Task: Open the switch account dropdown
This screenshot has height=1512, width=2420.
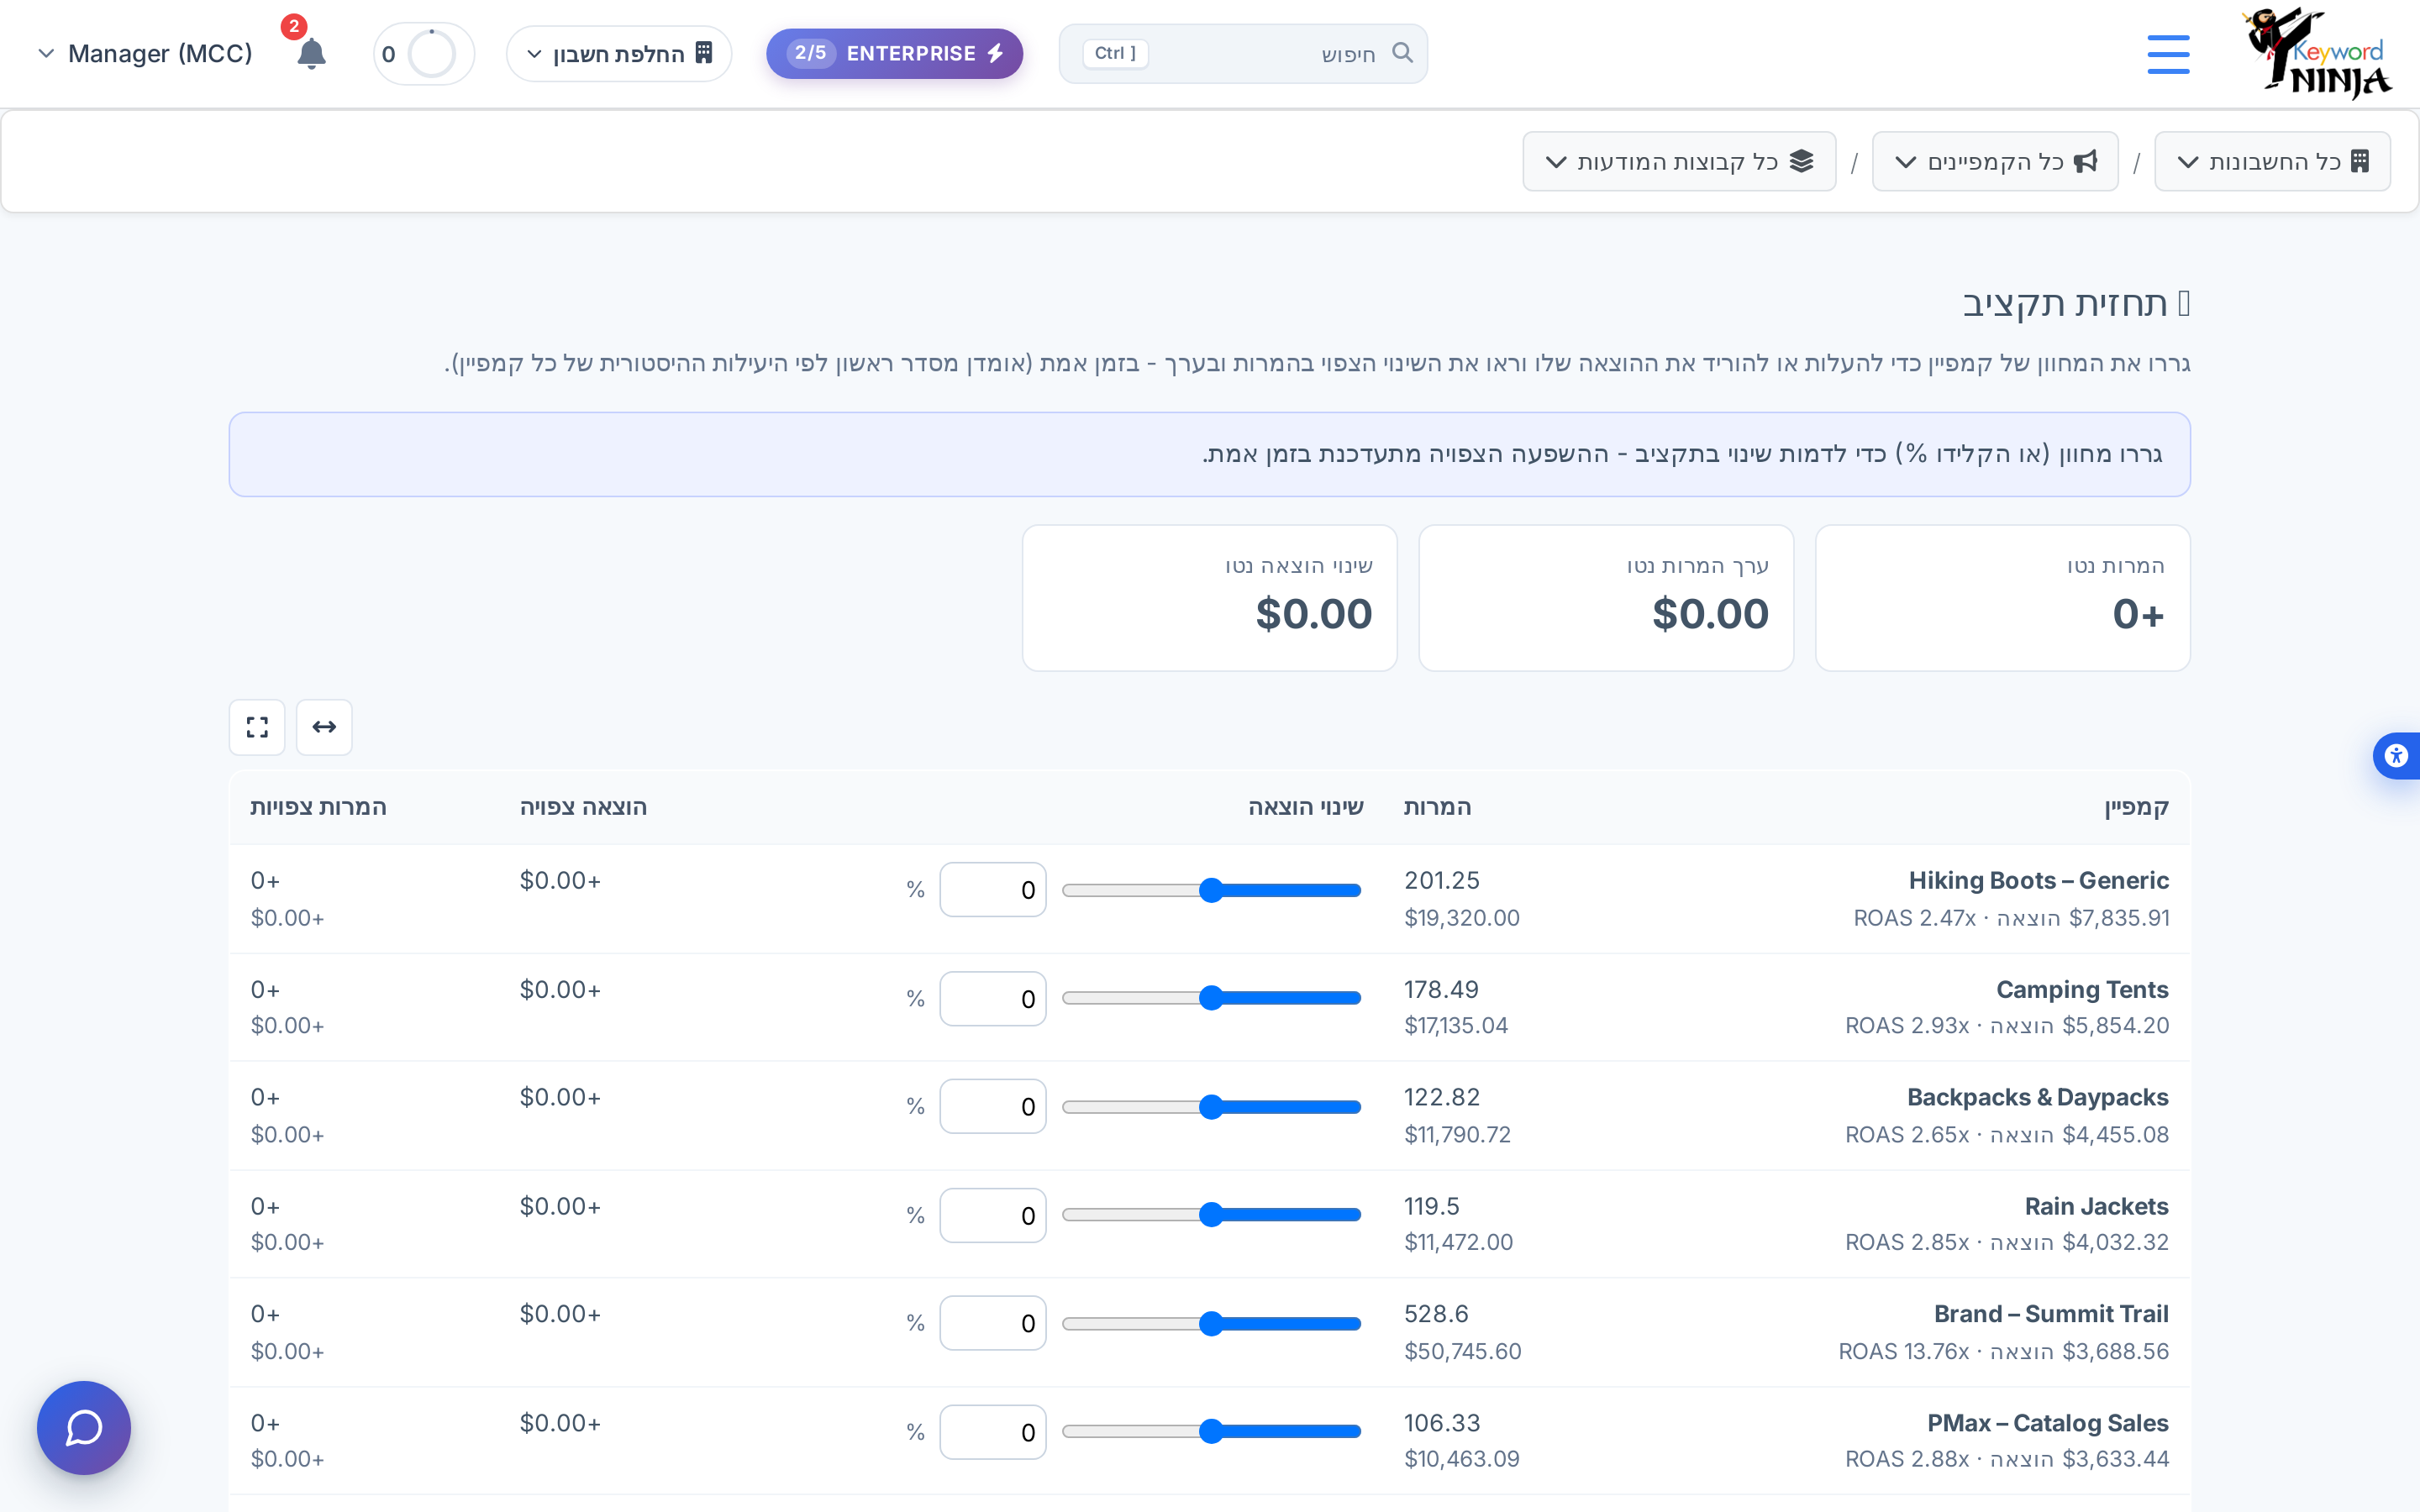Action: pos(619,54)
